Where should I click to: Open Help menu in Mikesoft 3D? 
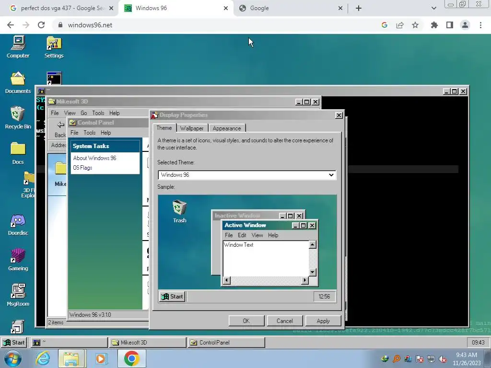tap(114, 113)
